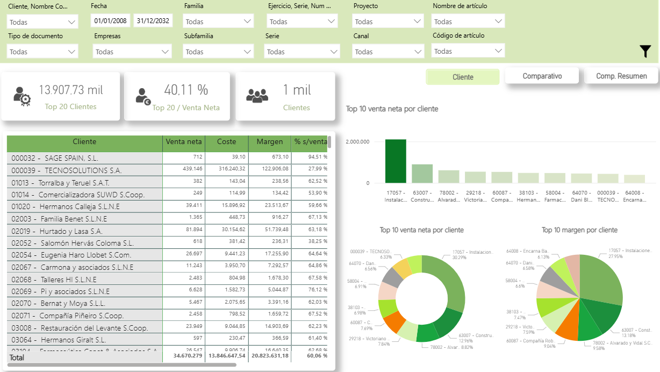This screenshot has width=660, height=372.
Task: Click the Top 20 / Venta Neta euro-person icon
Action: point(143,96)
